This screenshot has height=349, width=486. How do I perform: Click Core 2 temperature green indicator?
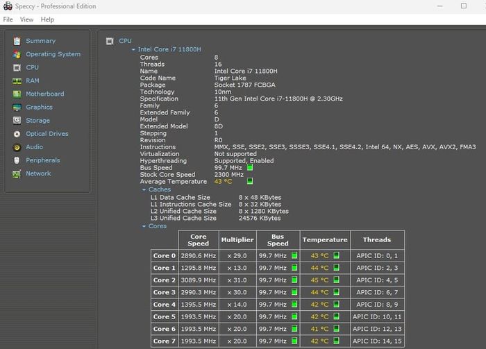(x=336, y=280)
